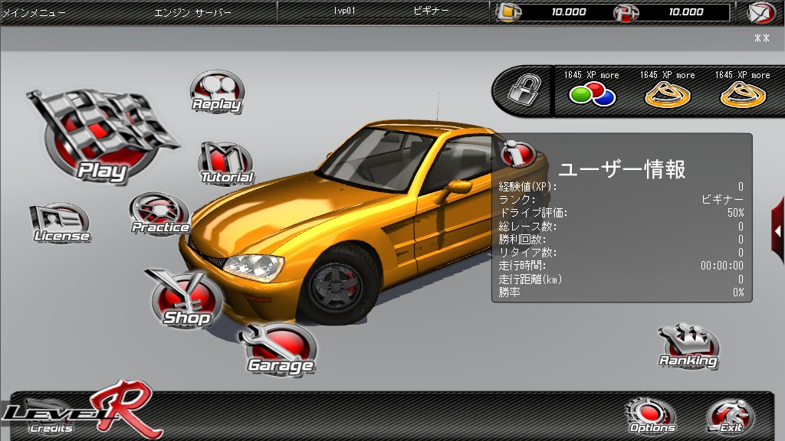785x441 pixels.
Task: Open the Shop yen icon
Action: click(186, 299)
